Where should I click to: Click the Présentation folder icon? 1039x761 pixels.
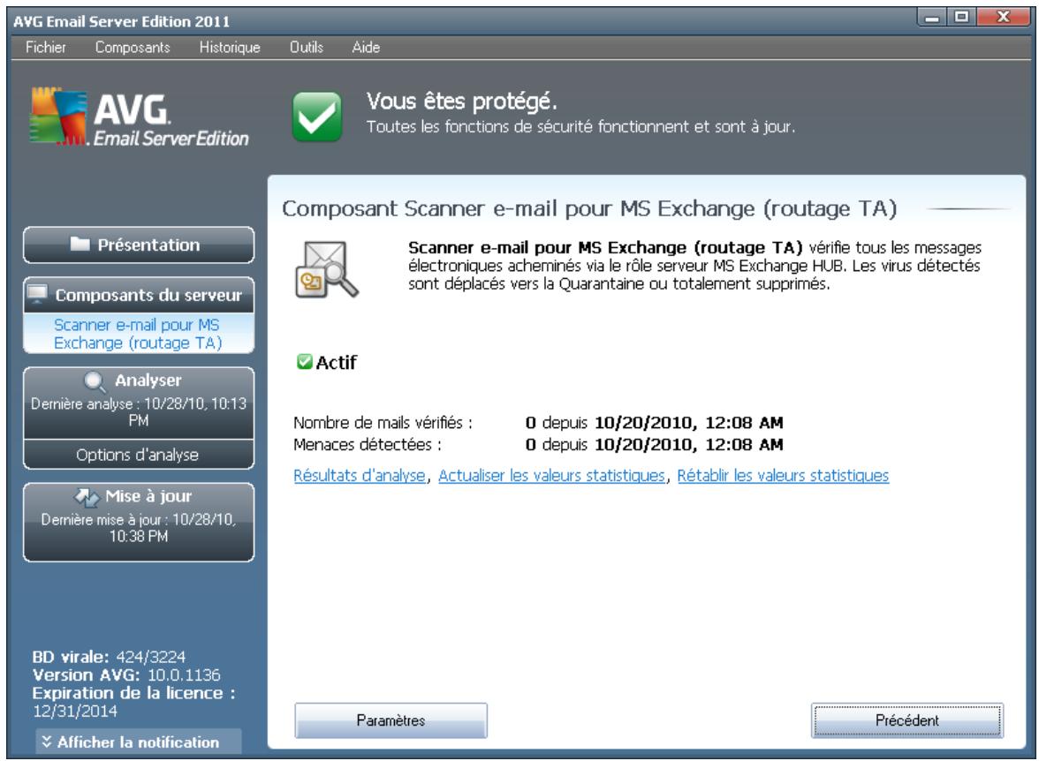80,245
